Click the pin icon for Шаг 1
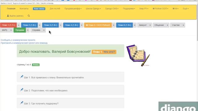The image size is (198, 111). pos(22,76)
